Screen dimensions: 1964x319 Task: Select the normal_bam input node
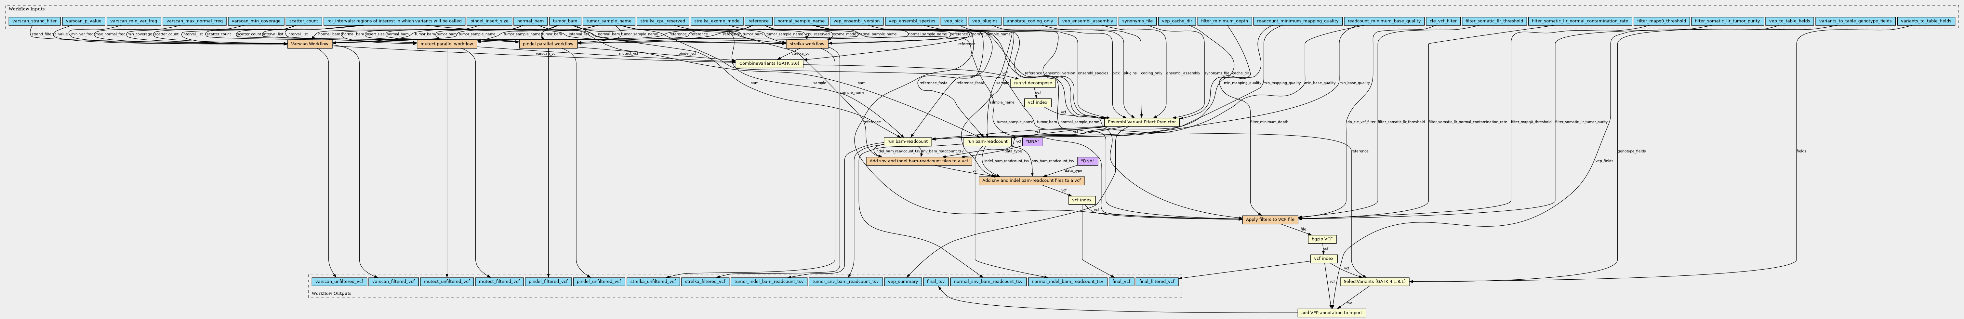tap(530, 21)
